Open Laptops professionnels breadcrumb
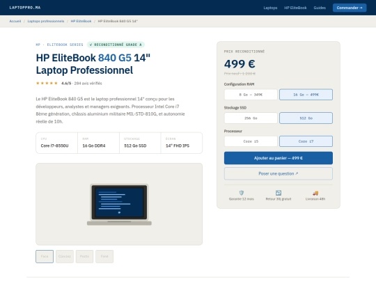The image size is (376, 282). tap(46, 21)
